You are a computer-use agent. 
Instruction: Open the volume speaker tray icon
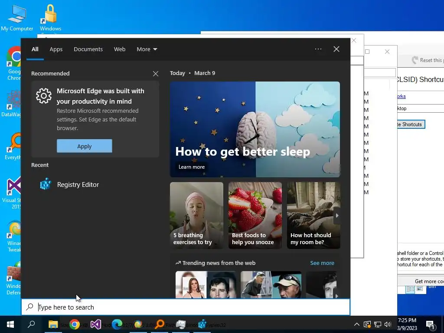pos(388,324)
